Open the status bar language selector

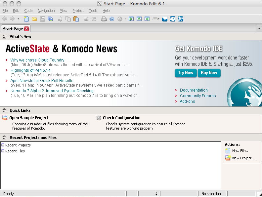(x=149, y=194)
